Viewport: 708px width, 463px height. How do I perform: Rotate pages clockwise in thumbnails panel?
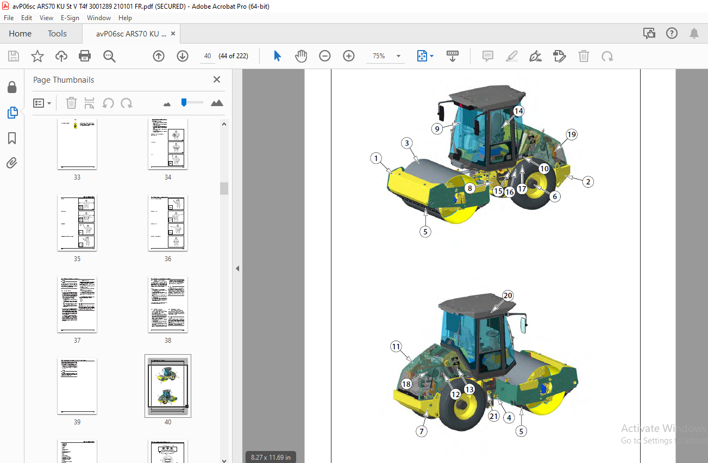[x=127, y=103]
